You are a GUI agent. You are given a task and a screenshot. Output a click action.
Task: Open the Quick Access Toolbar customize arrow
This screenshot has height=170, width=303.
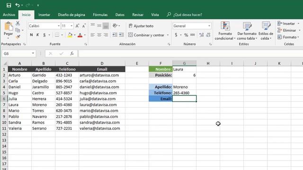pos(38,5)
